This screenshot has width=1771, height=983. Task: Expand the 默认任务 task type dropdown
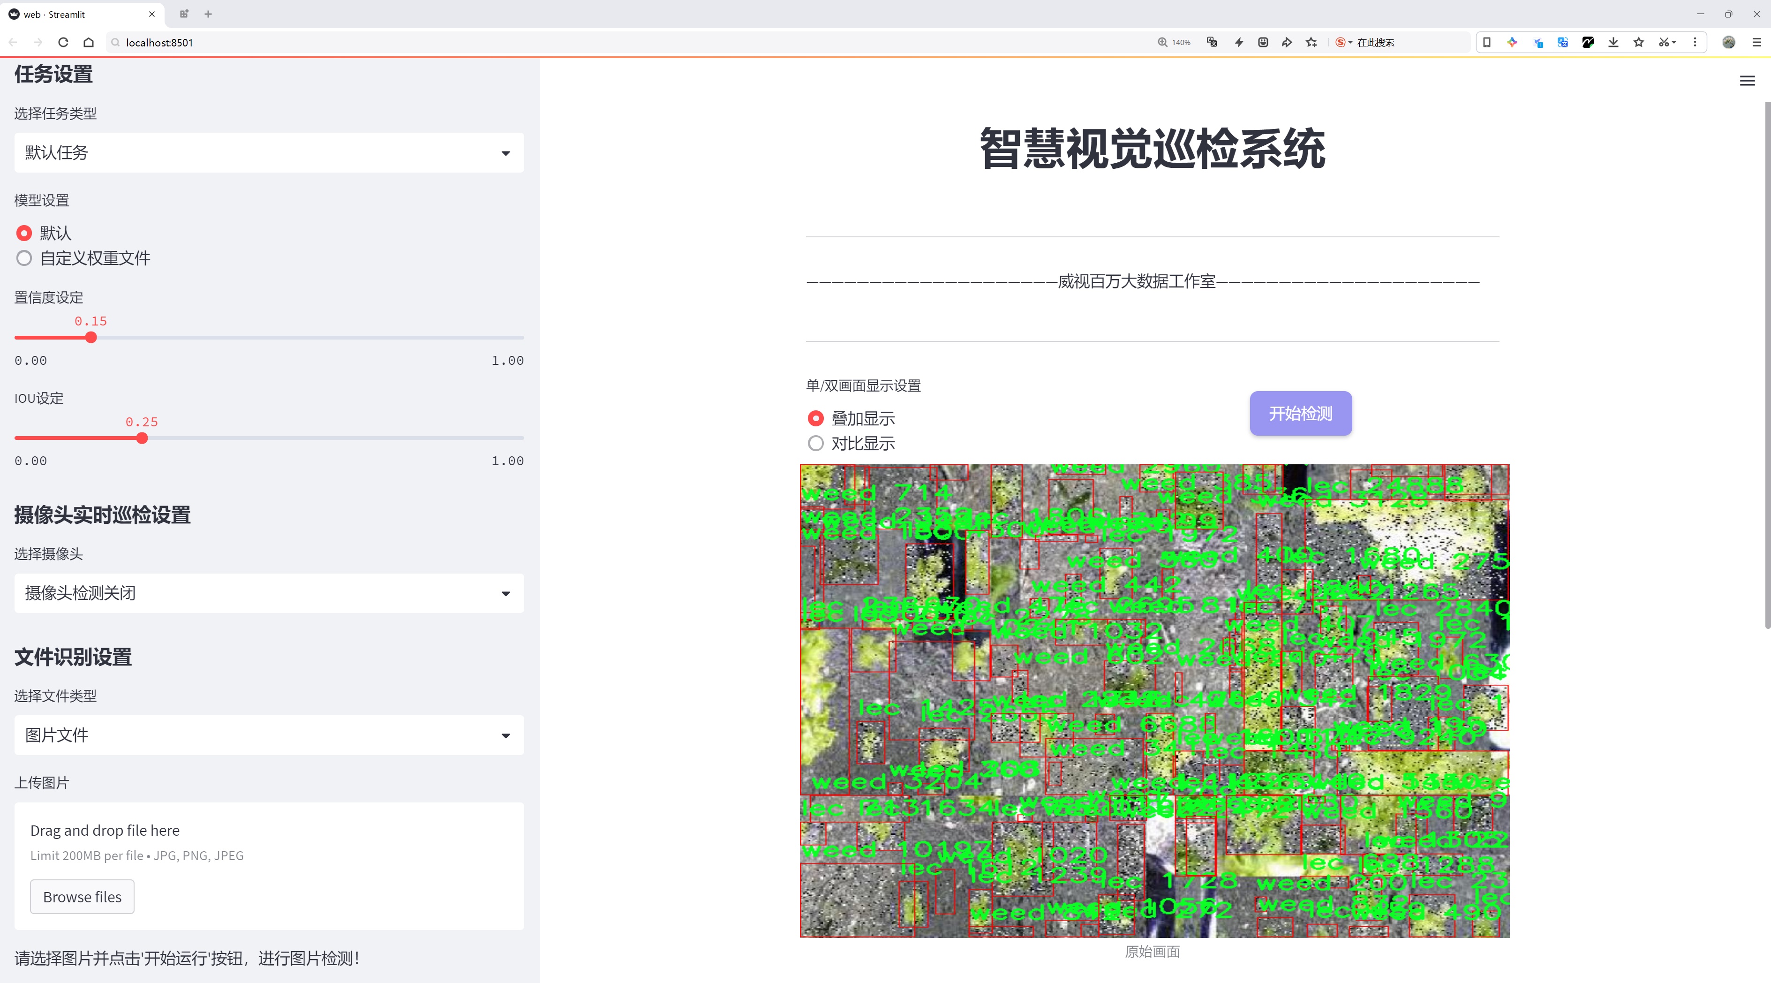click(269, 152)
